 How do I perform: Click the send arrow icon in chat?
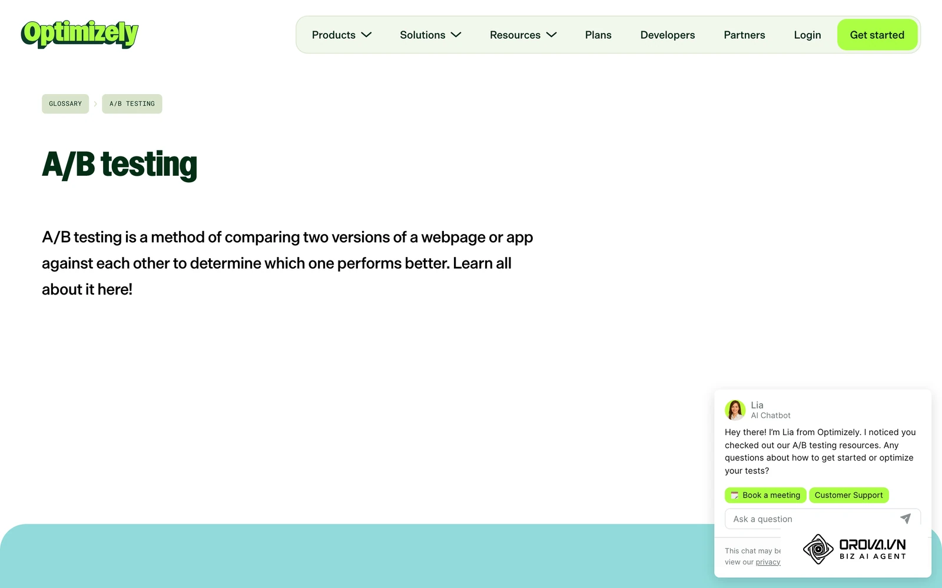click(x=905, y=519)
